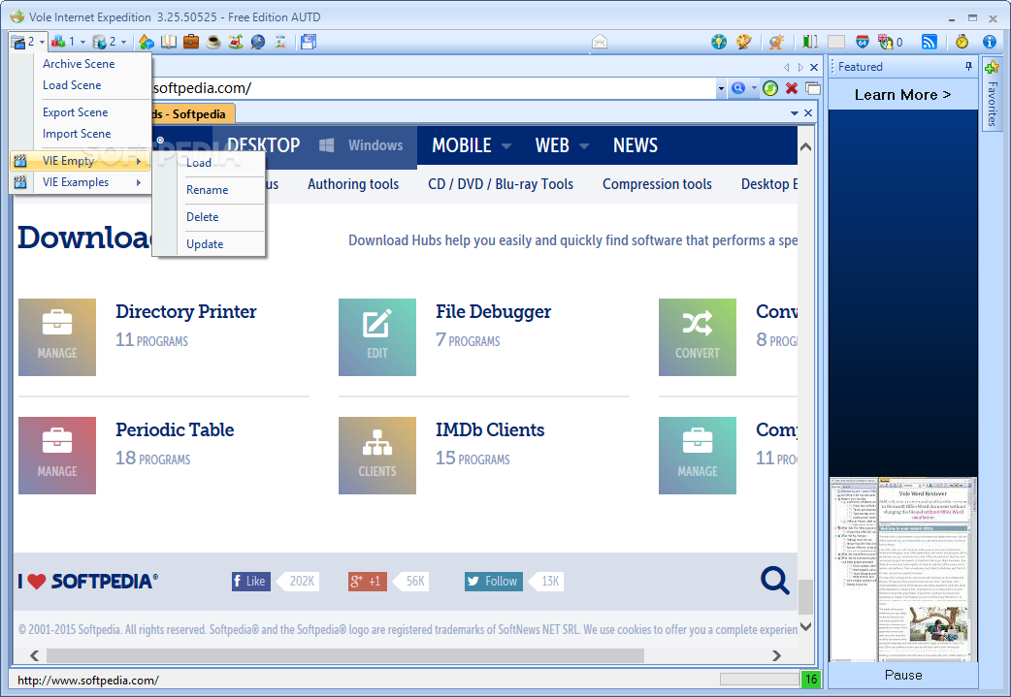Expand the scenes toolbar dropdown arrow next to 2
1011x697 pixels.
point(43,42)
